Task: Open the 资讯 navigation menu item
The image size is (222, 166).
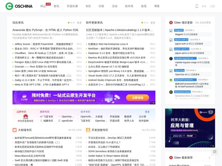Action: (x=56, y=6)
